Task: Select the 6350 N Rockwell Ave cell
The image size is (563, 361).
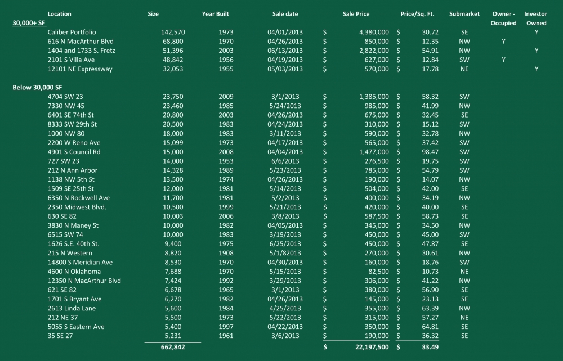Action: click(x=79, y=198)
